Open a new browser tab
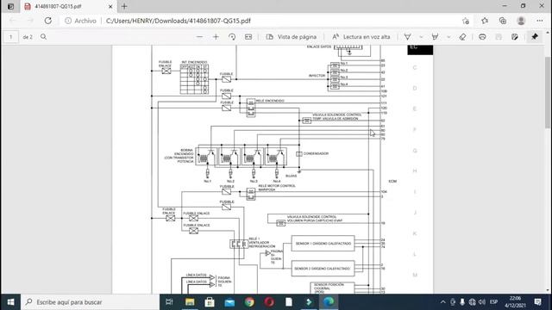The height and width of the screenshot is (310, 552). tap(124, 6)
